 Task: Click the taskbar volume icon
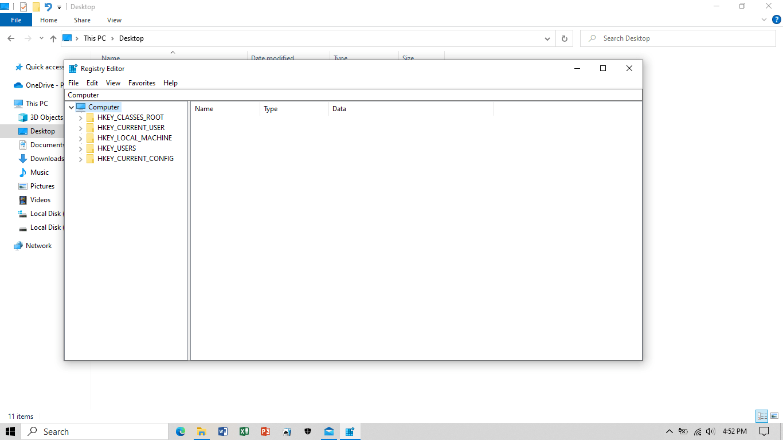coord(711,431)
